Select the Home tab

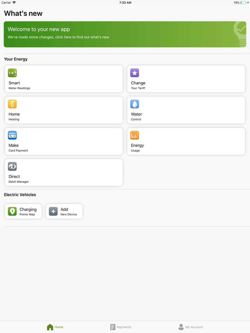pyautogui.click(x=55, y=327)
